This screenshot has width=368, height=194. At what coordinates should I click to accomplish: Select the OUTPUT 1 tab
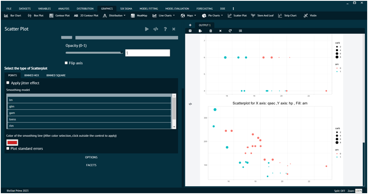click(x=205, y=25)
